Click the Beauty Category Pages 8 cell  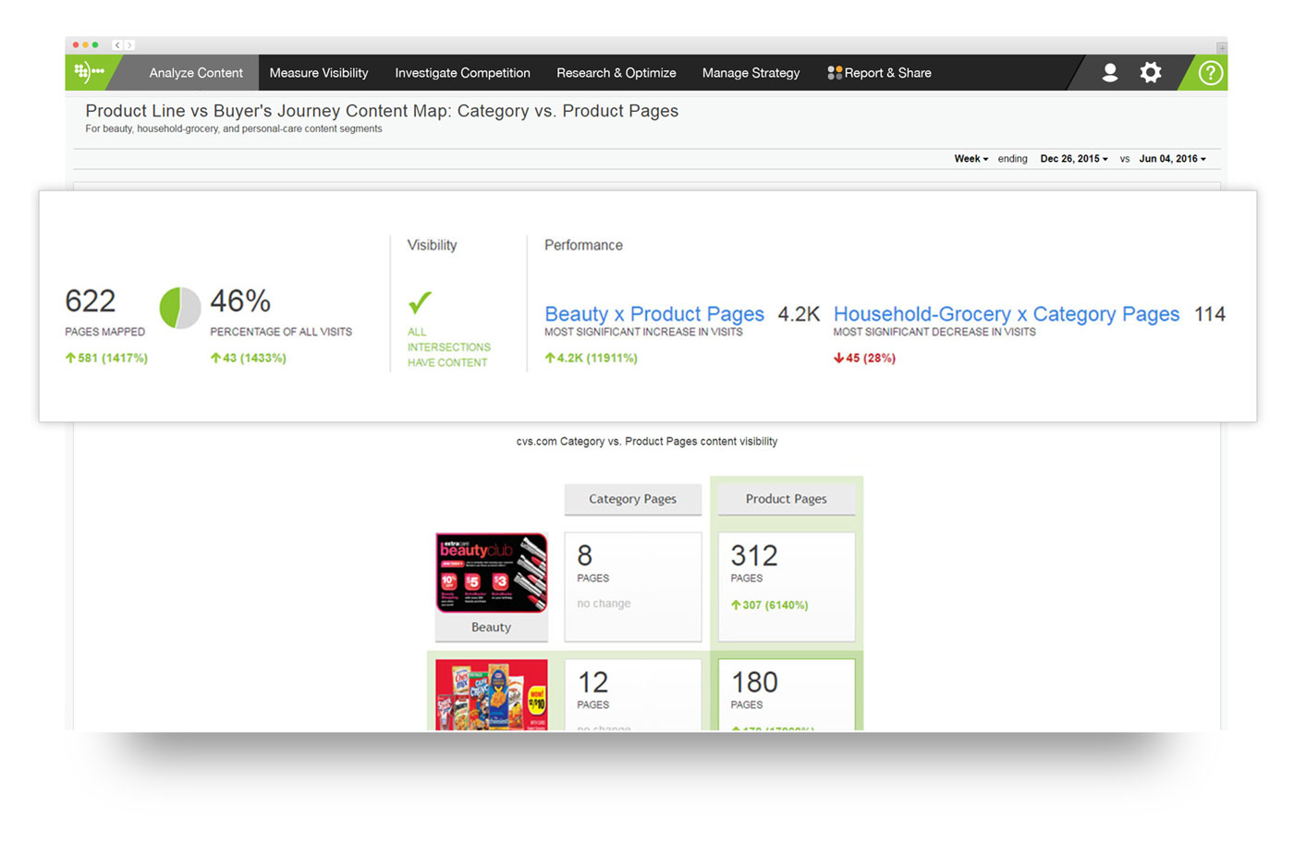(633, 587)
